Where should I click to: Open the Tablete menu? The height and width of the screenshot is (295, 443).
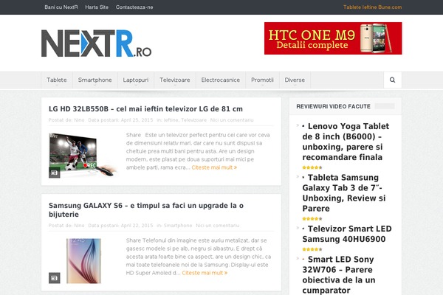click(57, 80)
